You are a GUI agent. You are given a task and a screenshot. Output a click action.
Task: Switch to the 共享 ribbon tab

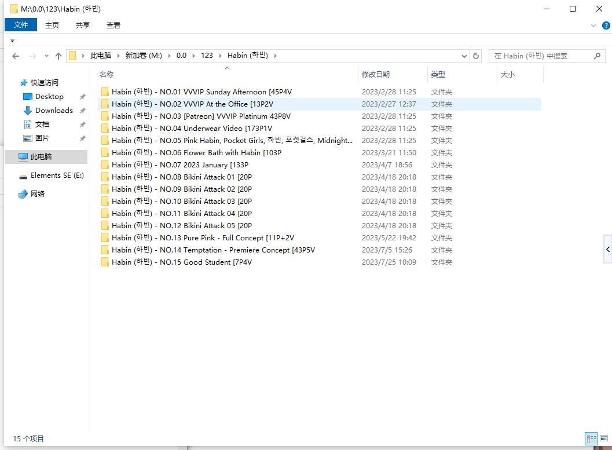82,25
